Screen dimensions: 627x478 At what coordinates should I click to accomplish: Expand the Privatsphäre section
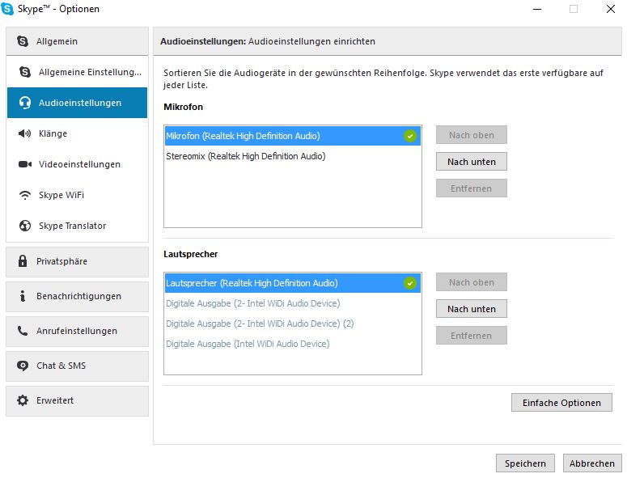coord(77,262)
